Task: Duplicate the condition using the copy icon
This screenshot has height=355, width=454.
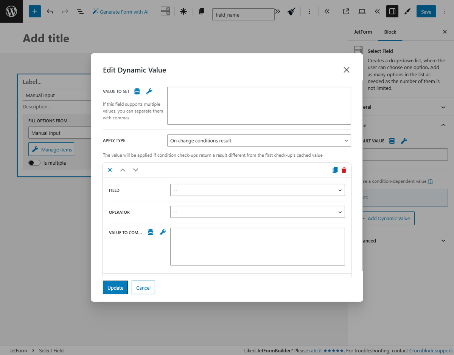Action: [x=335, y=170]
